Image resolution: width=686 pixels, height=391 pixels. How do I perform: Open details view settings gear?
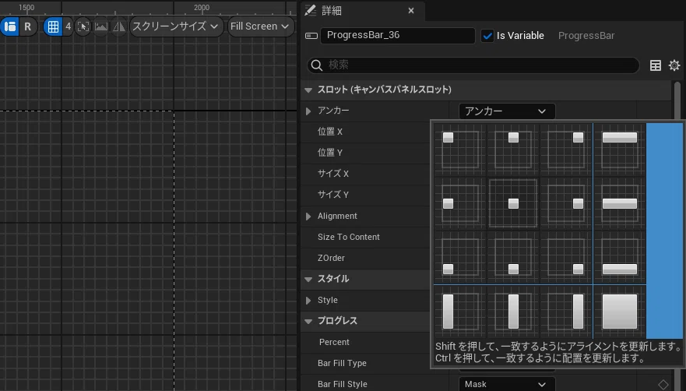pyautogui.click(x=674, y=65)
